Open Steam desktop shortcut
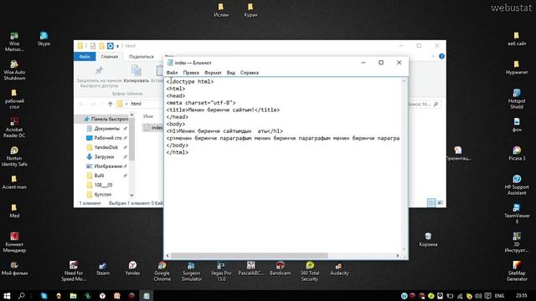Image resolution: width=536 pixels, height=301 pixels. [103, 268]
